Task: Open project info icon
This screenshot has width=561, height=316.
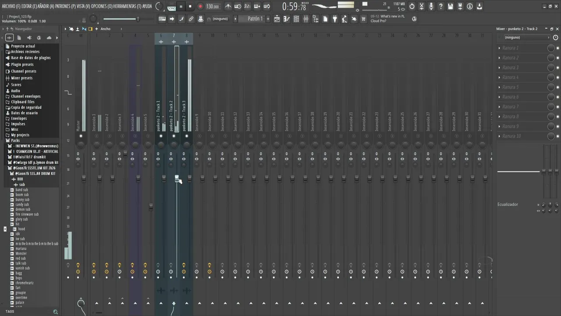Action: pos(470,6)
